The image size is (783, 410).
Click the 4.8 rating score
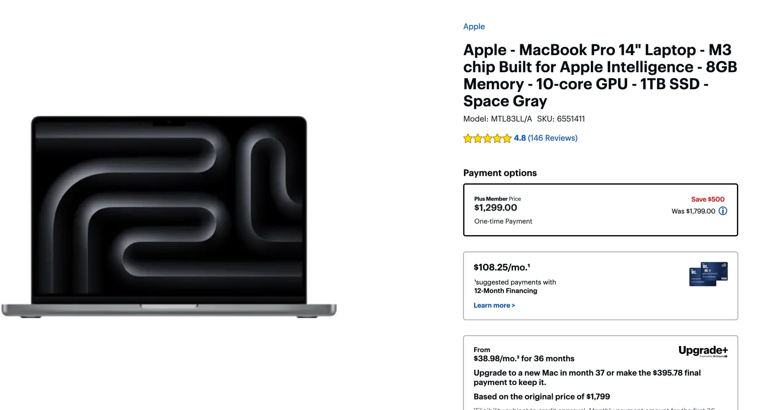coord(520,138)
